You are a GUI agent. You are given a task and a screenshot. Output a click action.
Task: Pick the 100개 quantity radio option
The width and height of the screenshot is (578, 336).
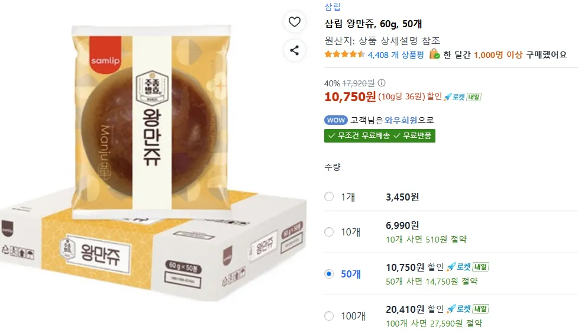329,316
